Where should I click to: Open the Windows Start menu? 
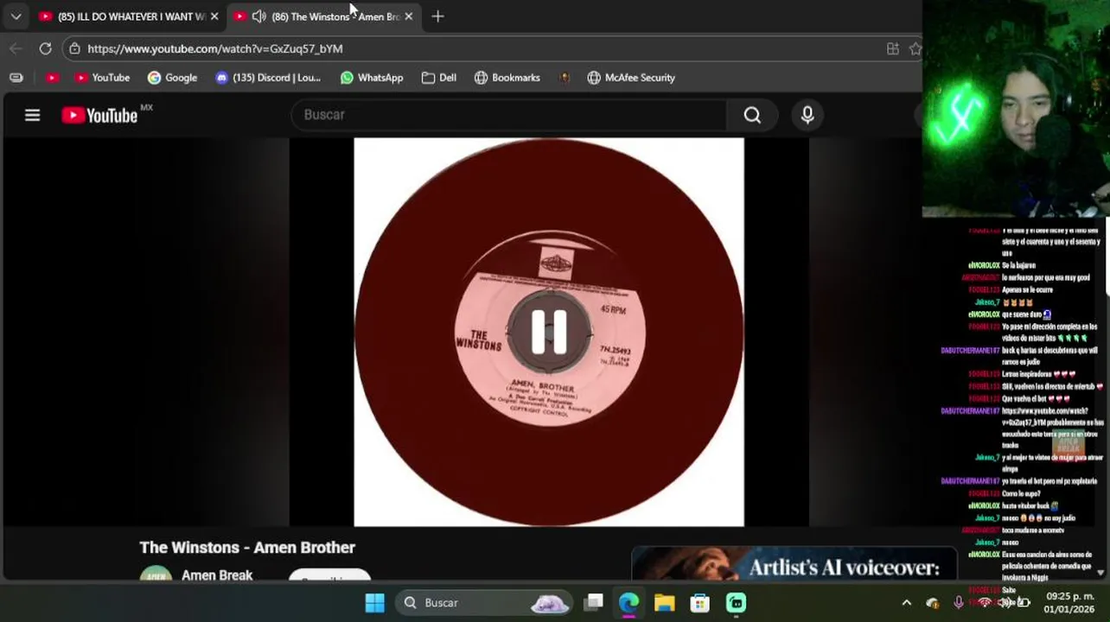[374, 602]
